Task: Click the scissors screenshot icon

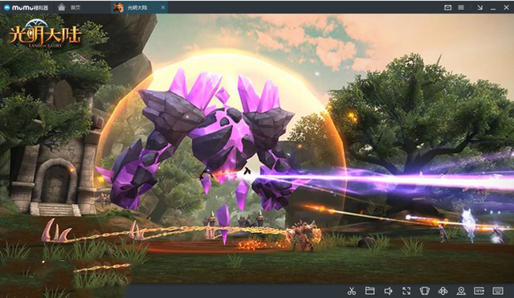Action: coord(352,291)
